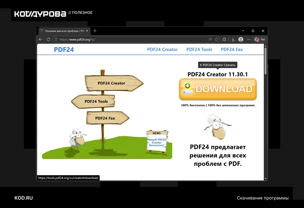Go back with browser back arrow
304x208 pixels.
tap(40, 40)
